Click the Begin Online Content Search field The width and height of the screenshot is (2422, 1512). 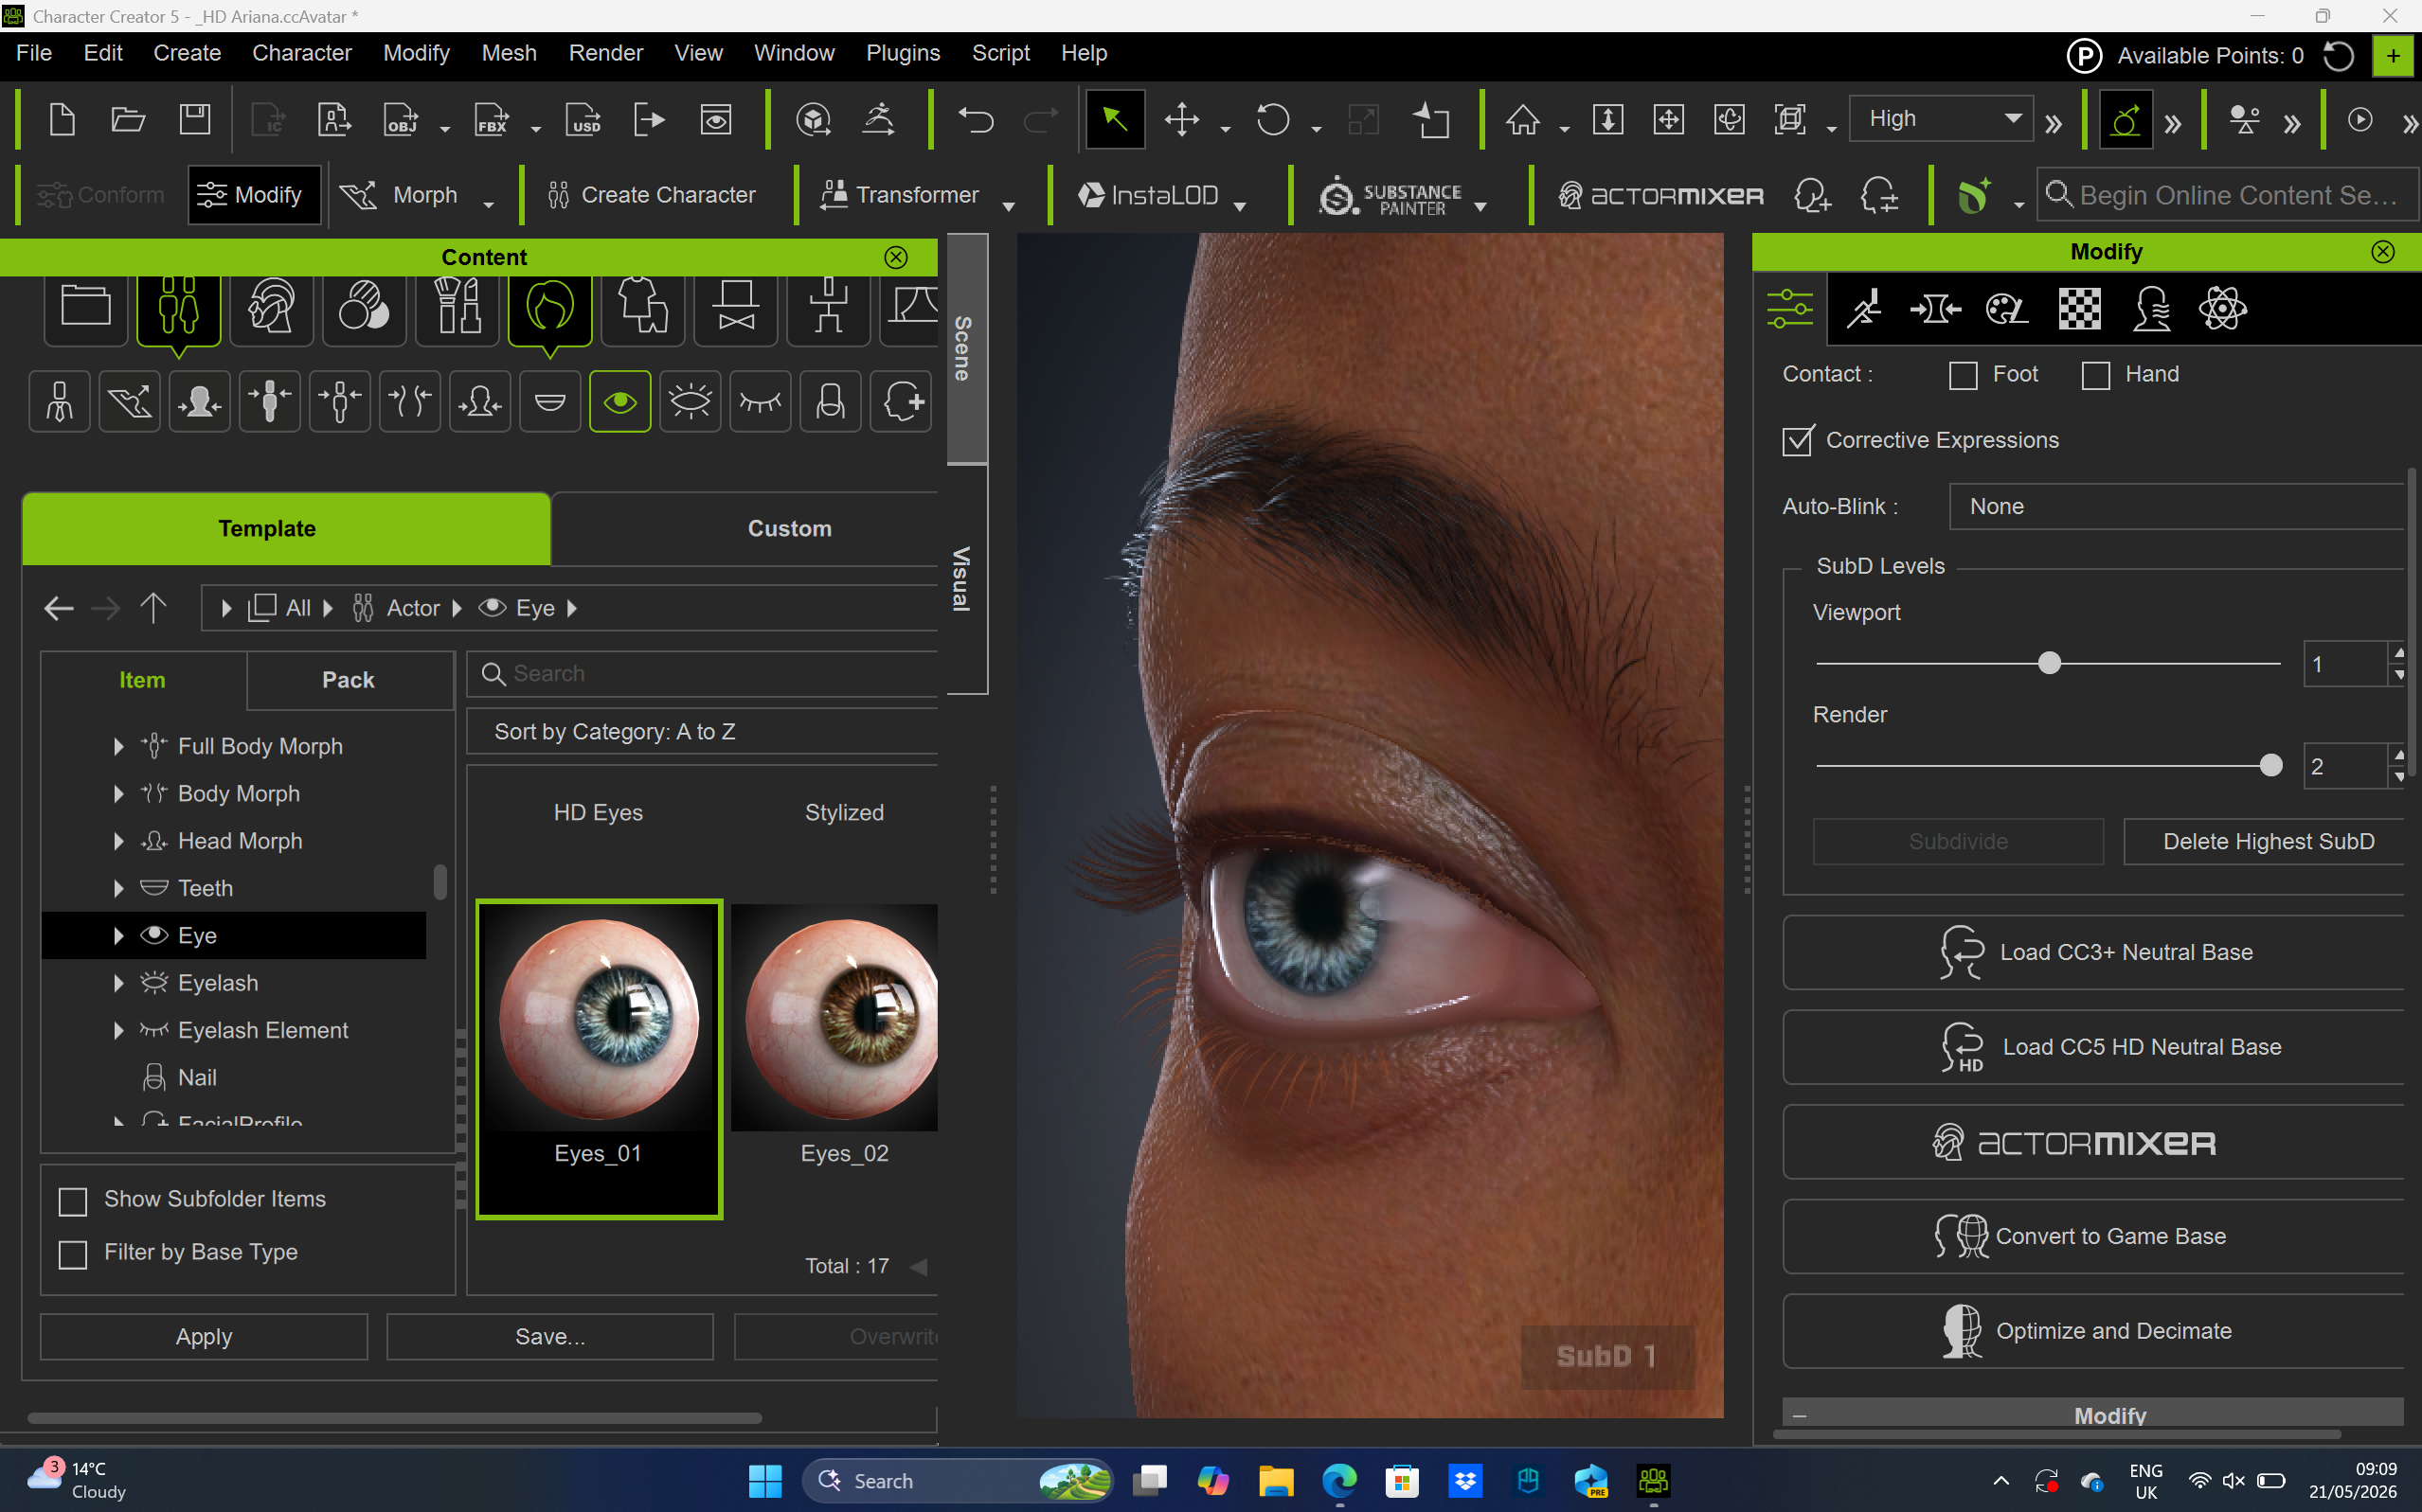(2228, 195)
